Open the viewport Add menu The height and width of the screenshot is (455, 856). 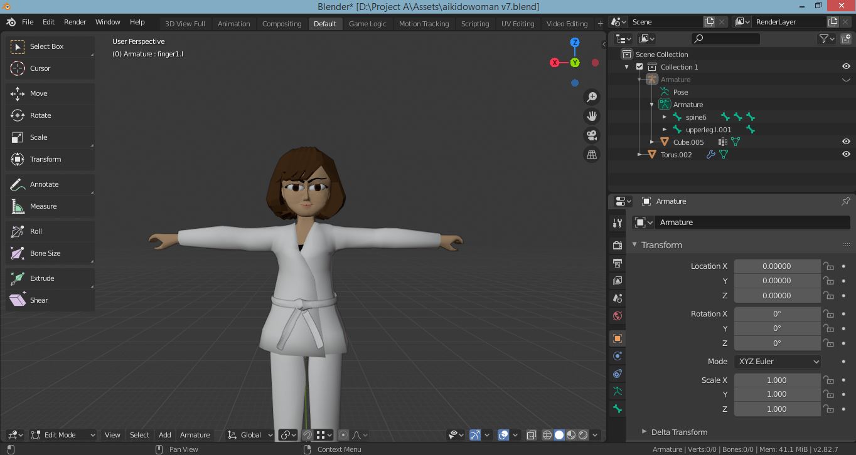click(165, 435)
